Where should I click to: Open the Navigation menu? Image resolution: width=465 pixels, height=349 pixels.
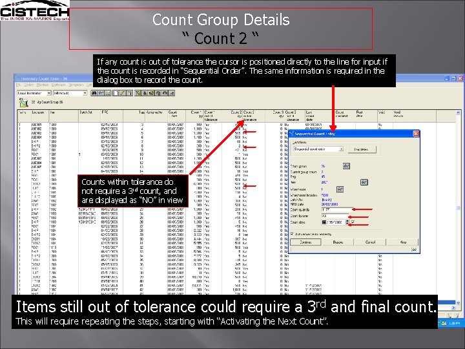(76, 85)
